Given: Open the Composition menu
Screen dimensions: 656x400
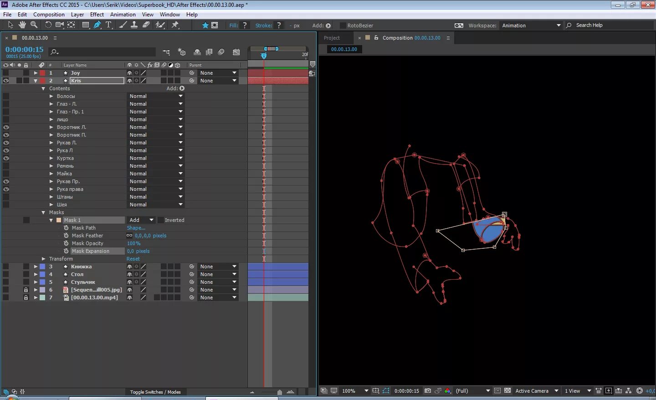Looking at the screenshot, I should pos(49,15).
